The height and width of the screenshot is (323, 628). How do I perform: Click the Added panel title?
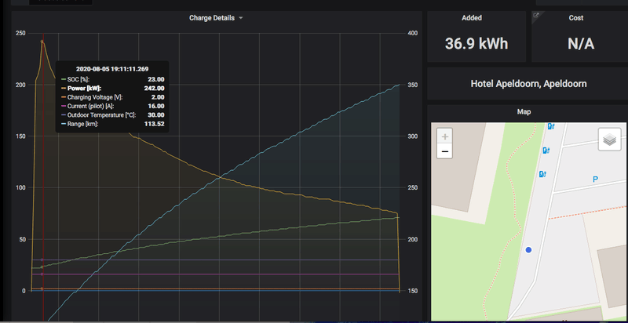click(x=472, y=18)
